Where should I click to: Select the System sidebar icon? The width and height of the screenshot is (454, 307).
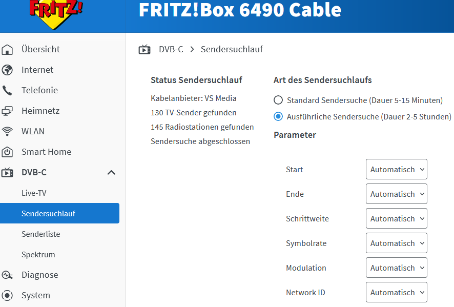tap(8, 295)
